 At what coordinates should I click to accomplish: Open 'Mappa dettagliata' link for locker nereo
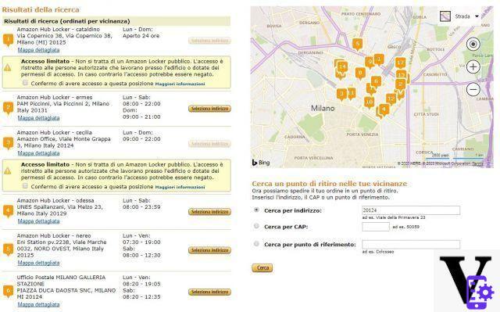[x=38, y=263]
